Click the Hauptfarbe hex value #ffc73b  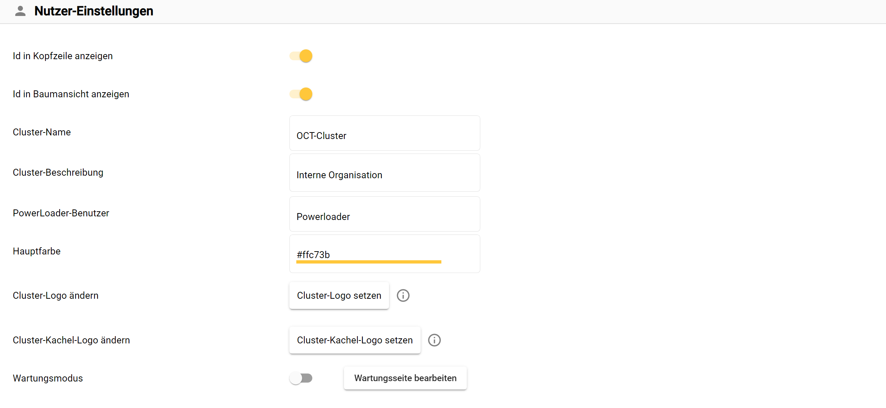click(313, 254)
